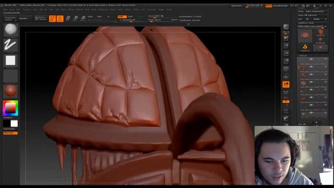Open the Alpha menu

[x=5, y=9]
